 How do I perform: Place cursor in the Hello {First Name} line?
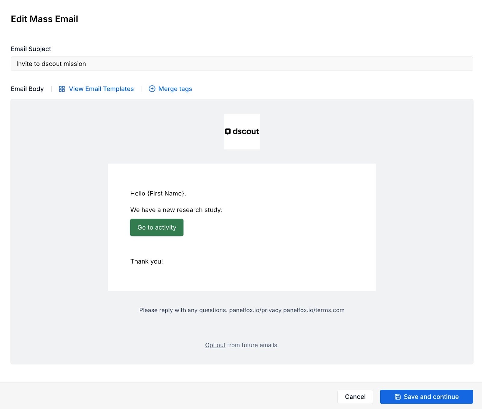pos(158,193)
